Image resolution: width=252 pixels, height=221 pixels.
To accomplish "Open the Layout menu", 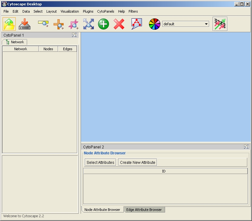I will (x=51, y=11).
